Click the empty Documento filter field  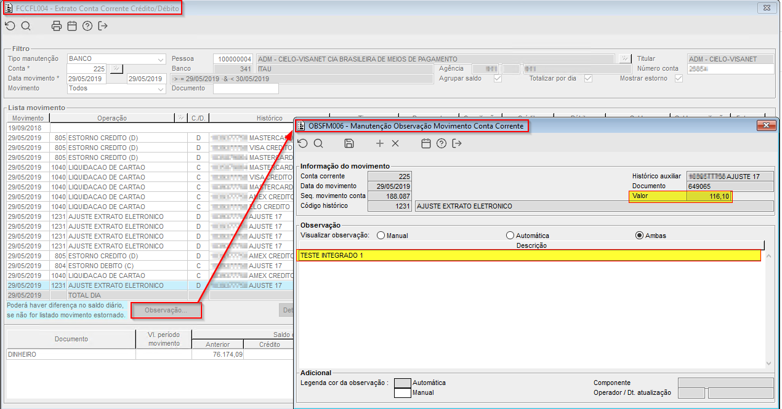246,89
